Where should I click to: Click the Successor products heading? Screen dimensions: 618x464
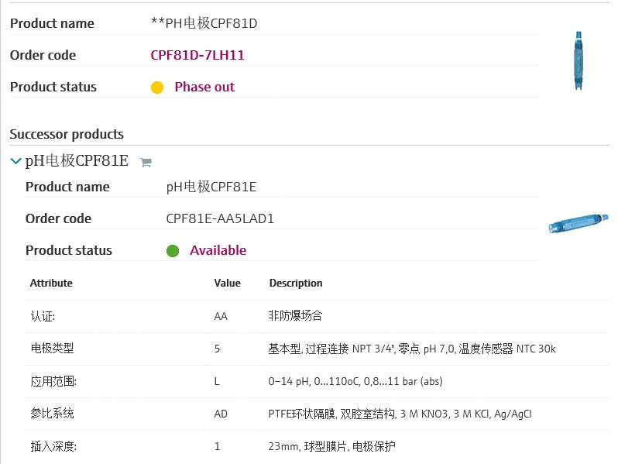(67, 134)
